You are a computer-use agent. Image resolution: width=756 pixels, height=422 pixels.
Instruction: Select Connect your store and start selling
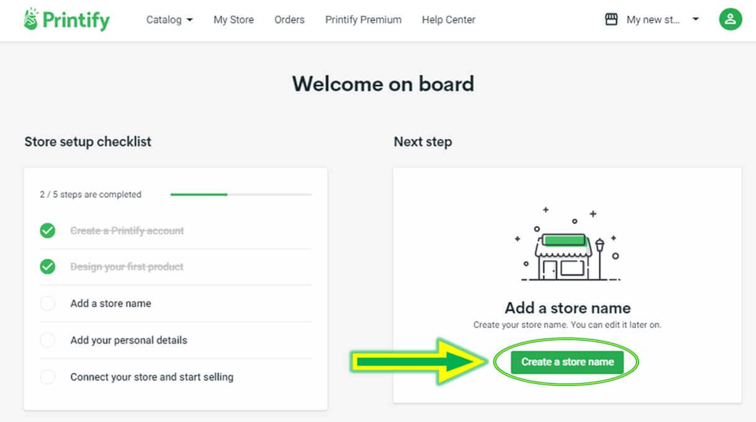coord(152,377)
